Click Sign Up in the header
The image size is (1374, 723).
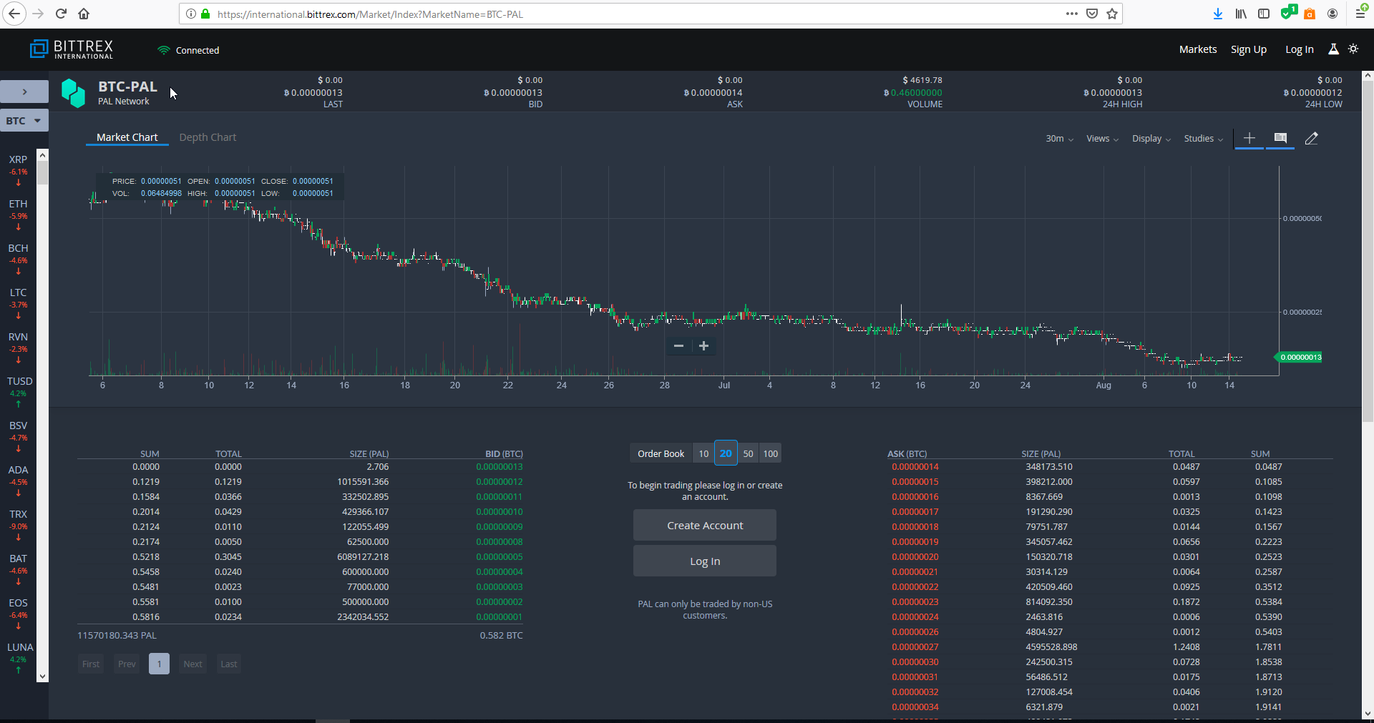[x=1249, y=49]
